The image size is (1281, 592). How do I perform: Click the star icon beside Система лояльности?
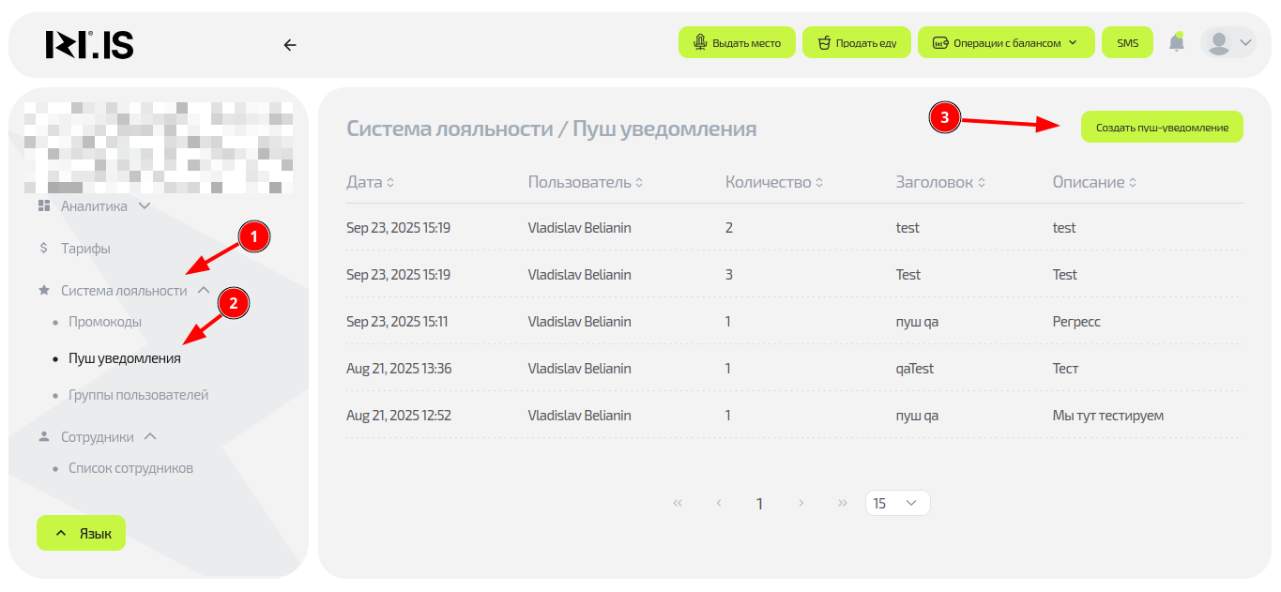tap(44, 291)
